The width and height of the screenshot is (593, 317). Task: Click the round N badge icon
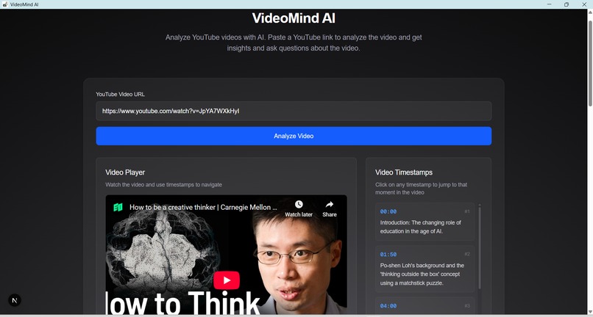tap(15, 300)
